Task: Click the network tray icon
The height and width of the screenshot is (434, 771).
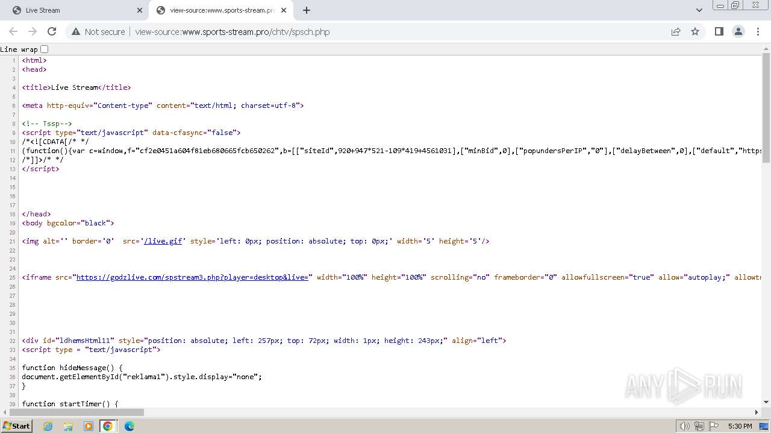Action: coord(699,426)
